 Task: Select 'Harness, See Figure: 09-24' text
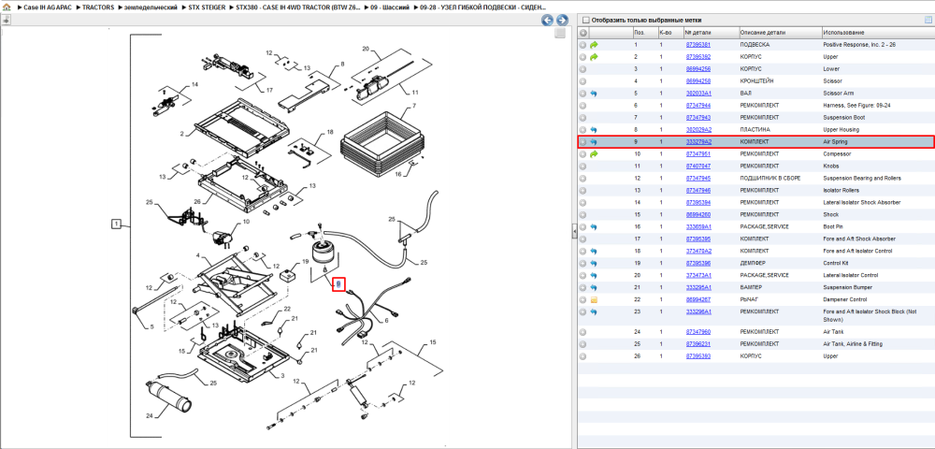point(856,106)
